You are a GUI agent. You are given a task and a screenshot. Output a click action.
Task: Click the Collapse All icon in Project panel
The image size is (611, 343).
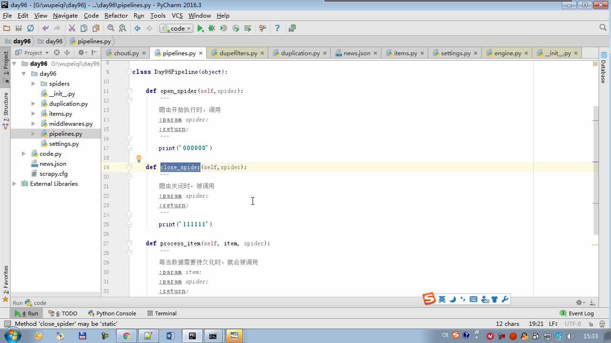[67, 52]
